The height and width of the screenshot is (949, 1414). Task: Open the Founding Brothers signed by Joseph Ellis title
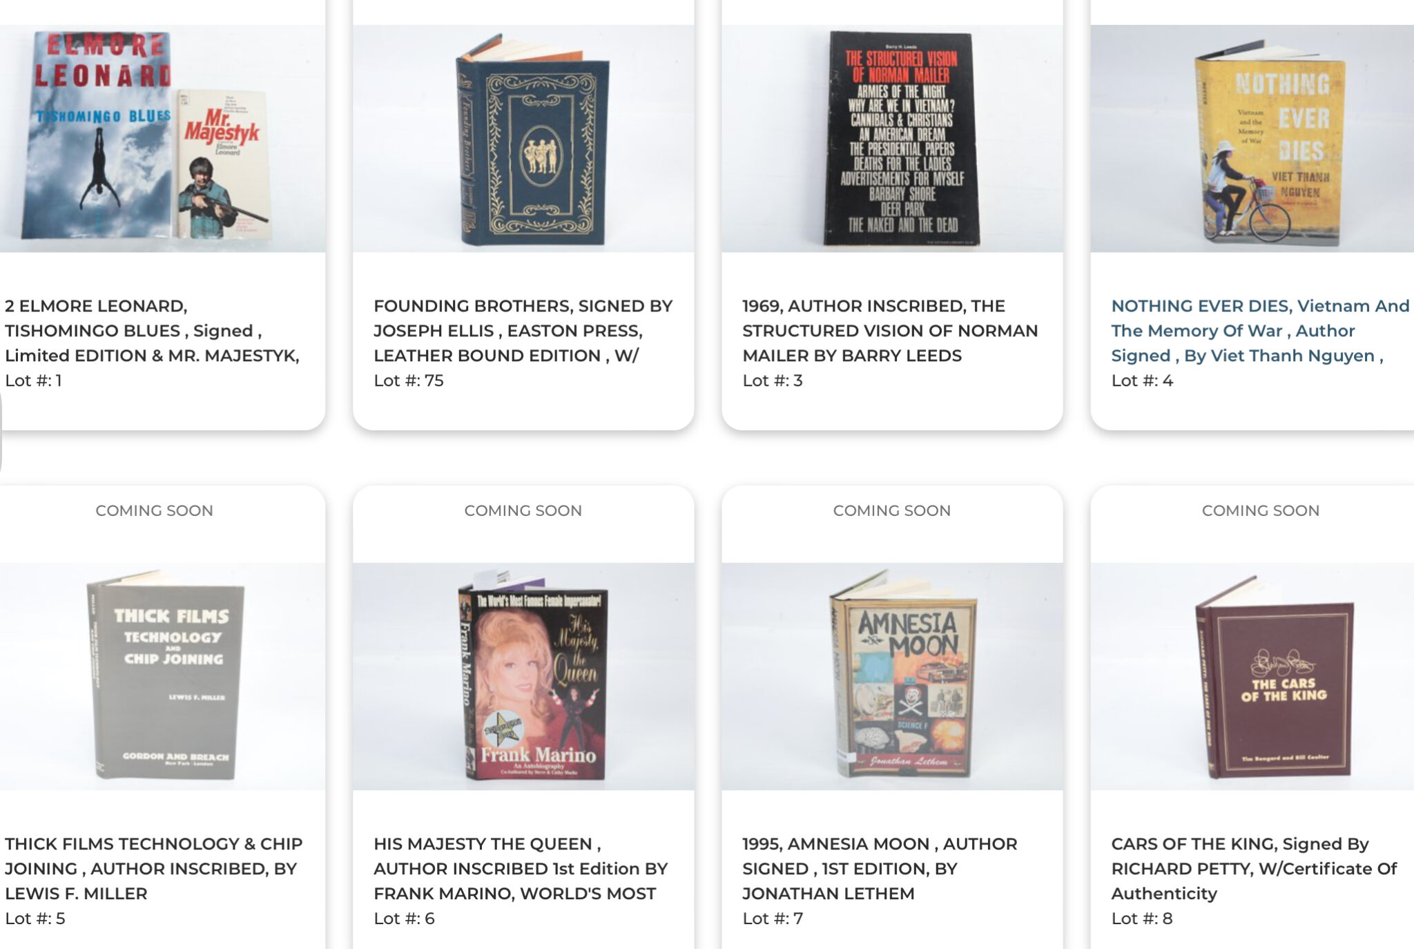click(523, 331)
